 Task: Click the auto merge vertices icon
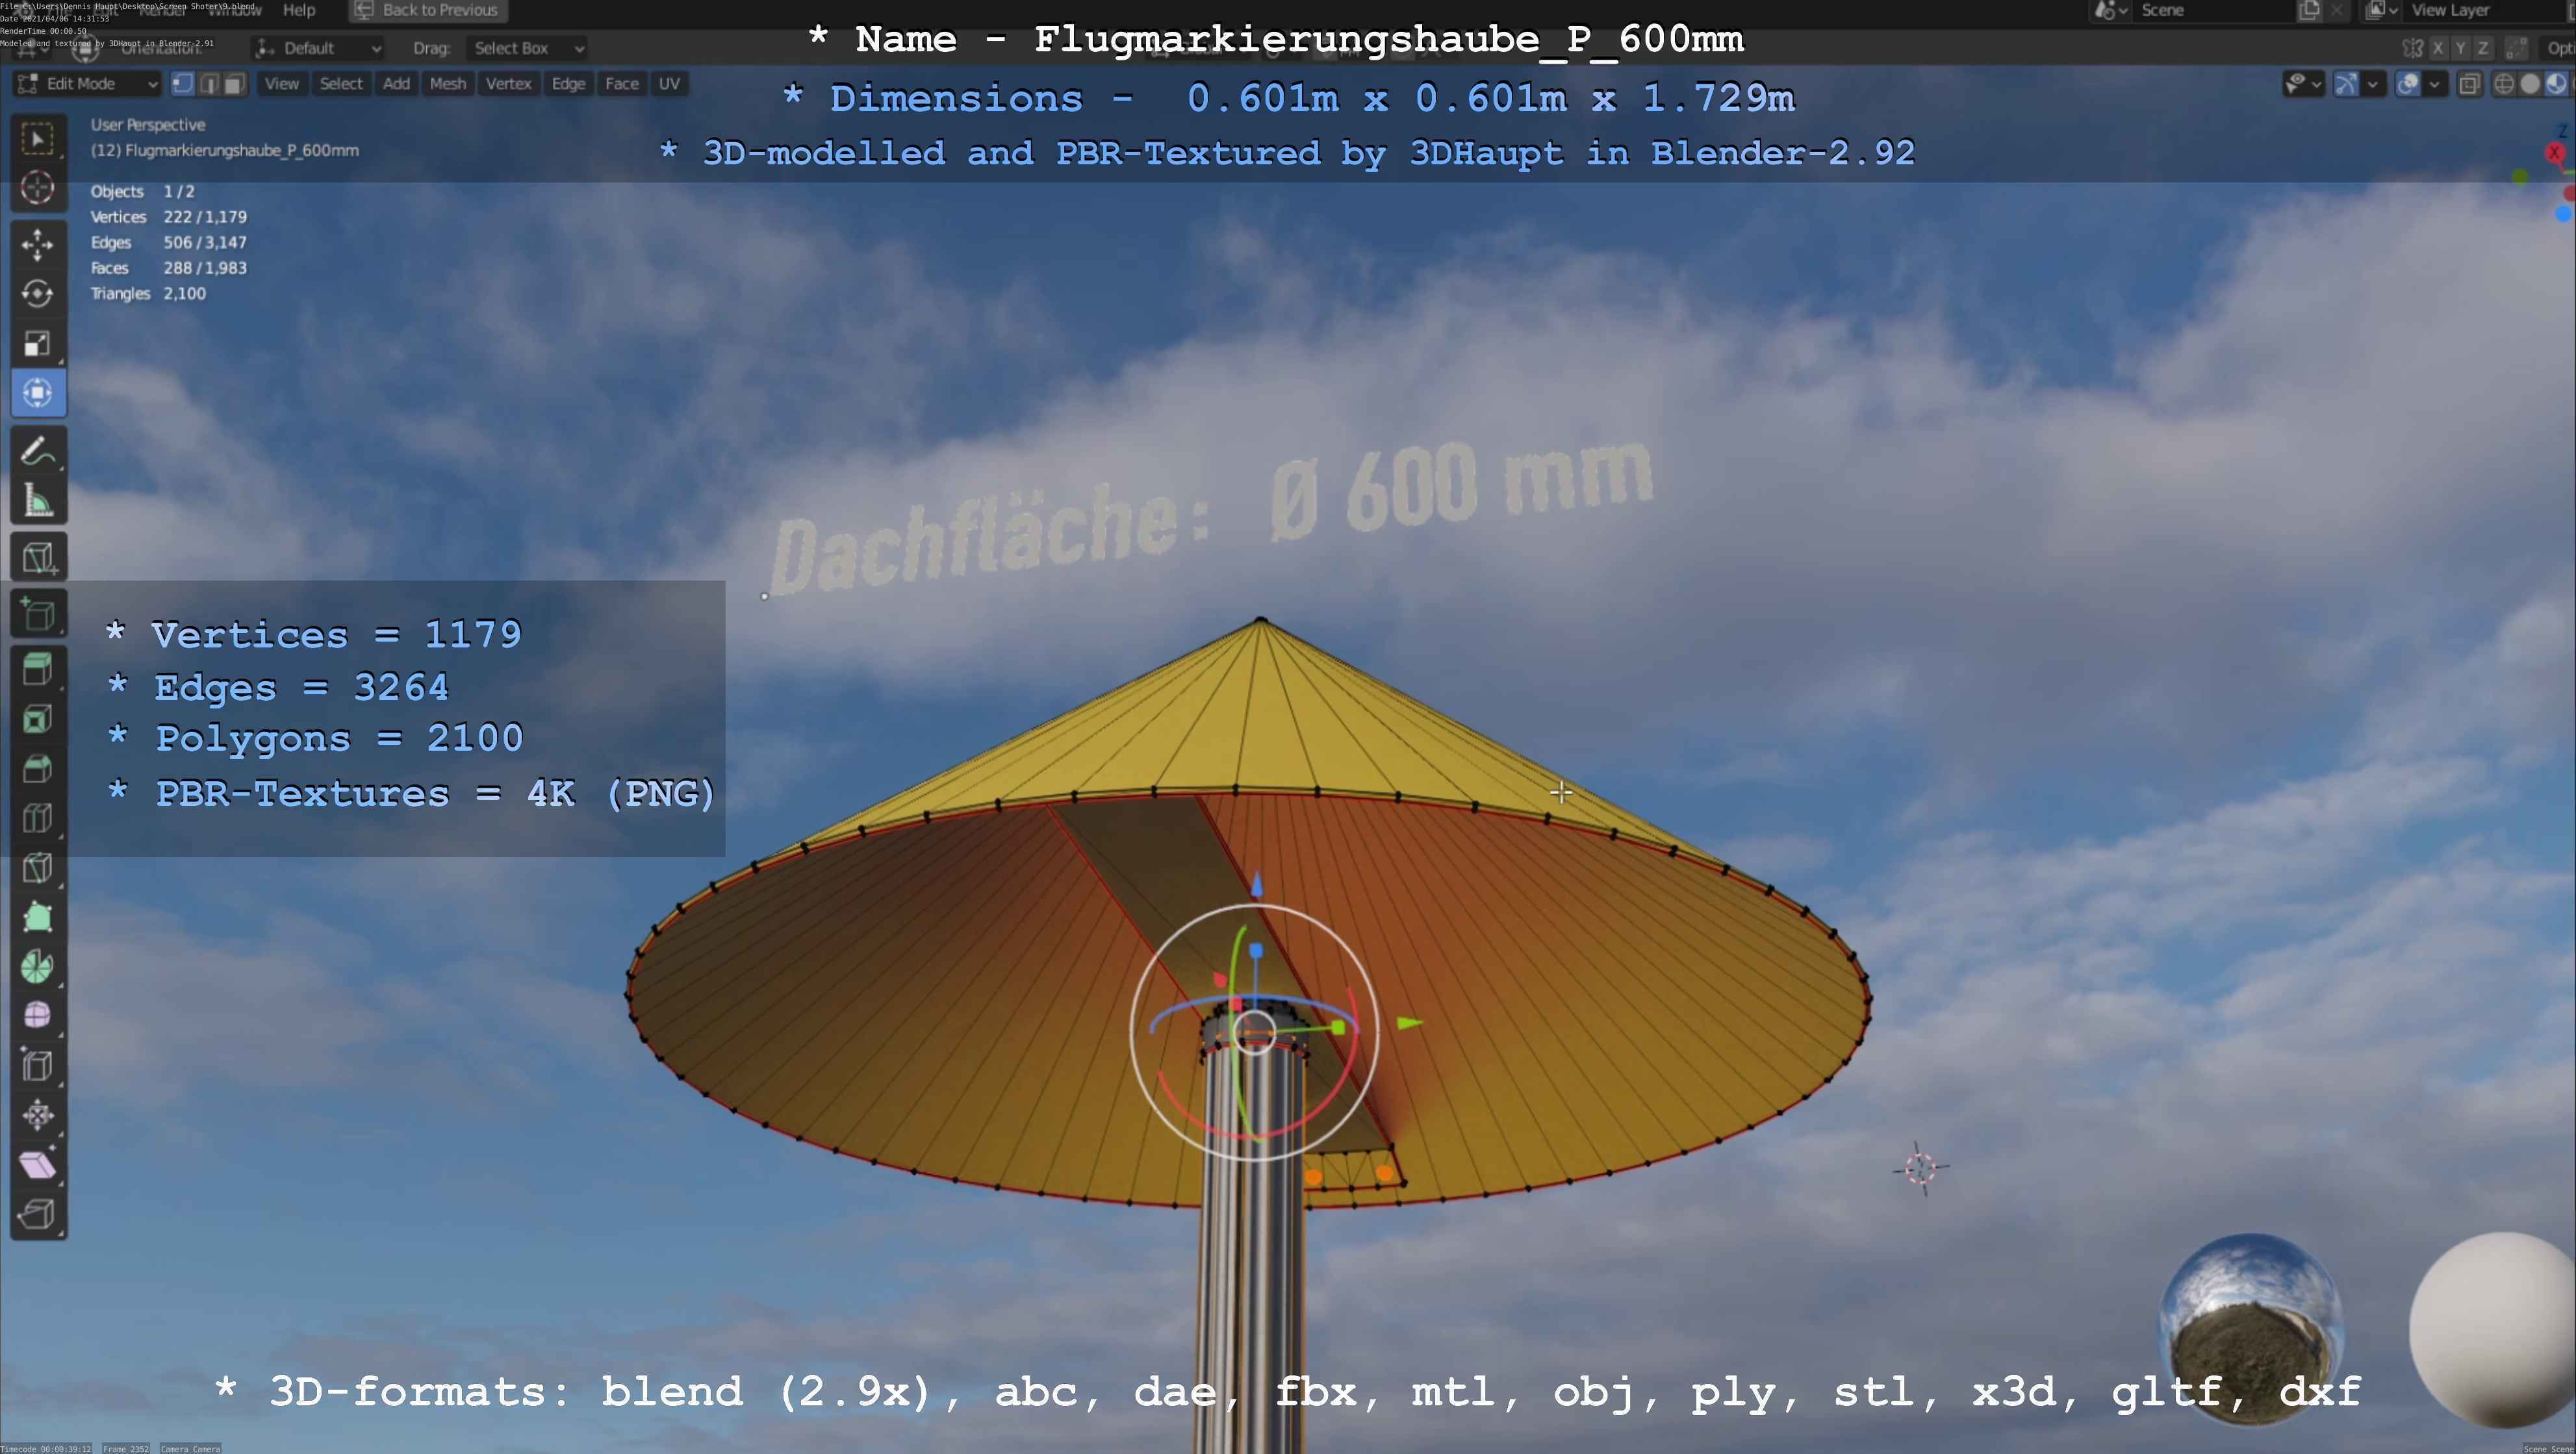(2518, 48)
